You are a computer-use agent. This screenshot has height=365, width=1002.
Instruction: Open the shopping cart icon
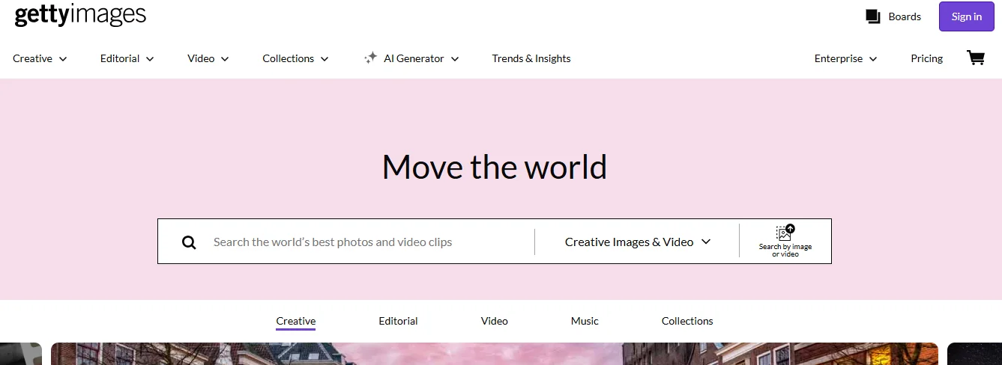[x=976, y=58]
